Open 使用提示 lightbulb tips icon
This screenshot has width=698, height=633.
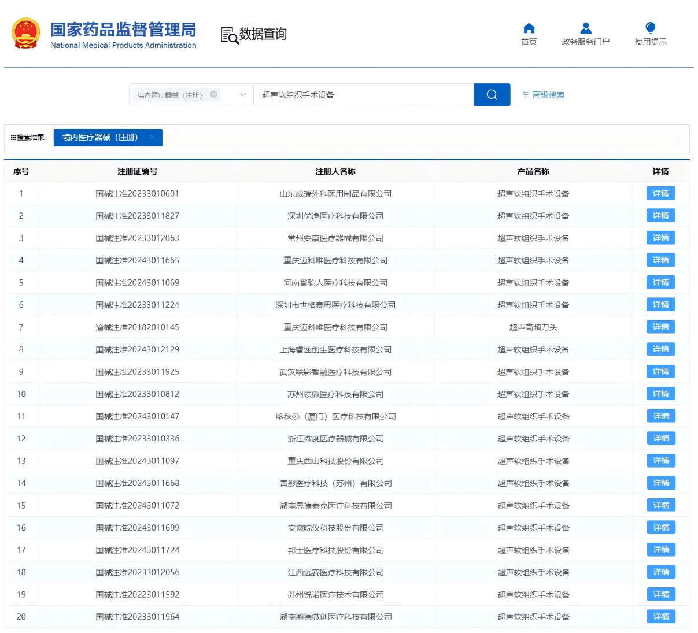click(x=650, y=28)
